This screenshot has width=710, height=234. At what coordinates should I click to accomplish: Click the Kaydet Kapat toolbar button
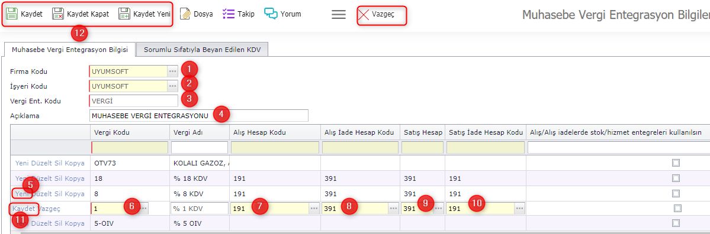(x=80, y=14)
